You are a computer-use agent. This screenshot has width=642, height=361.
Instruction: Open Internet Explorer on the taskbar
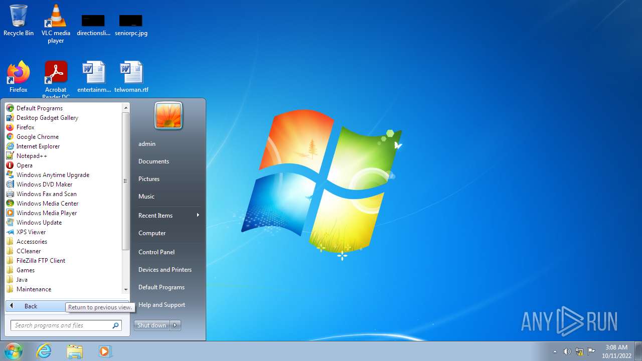pos(44,351)
